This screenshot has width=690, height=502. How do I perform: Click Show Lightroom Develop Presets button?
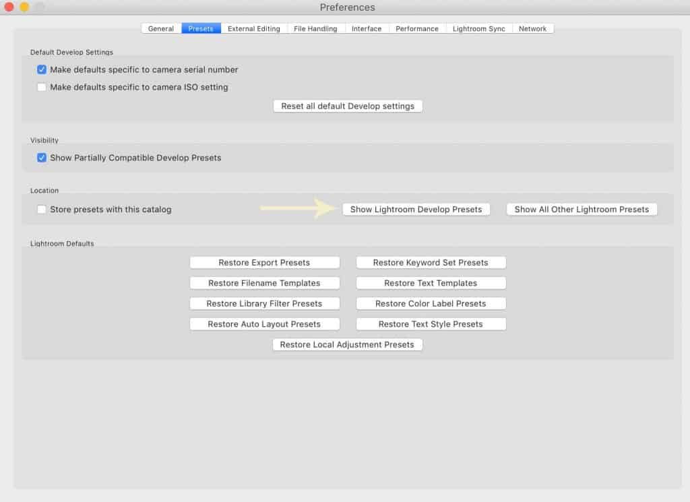416,210
